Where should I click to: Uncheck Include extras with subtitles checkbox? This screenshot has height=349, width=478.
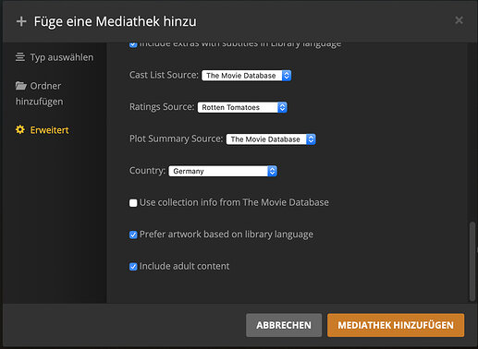click(133, 45)
